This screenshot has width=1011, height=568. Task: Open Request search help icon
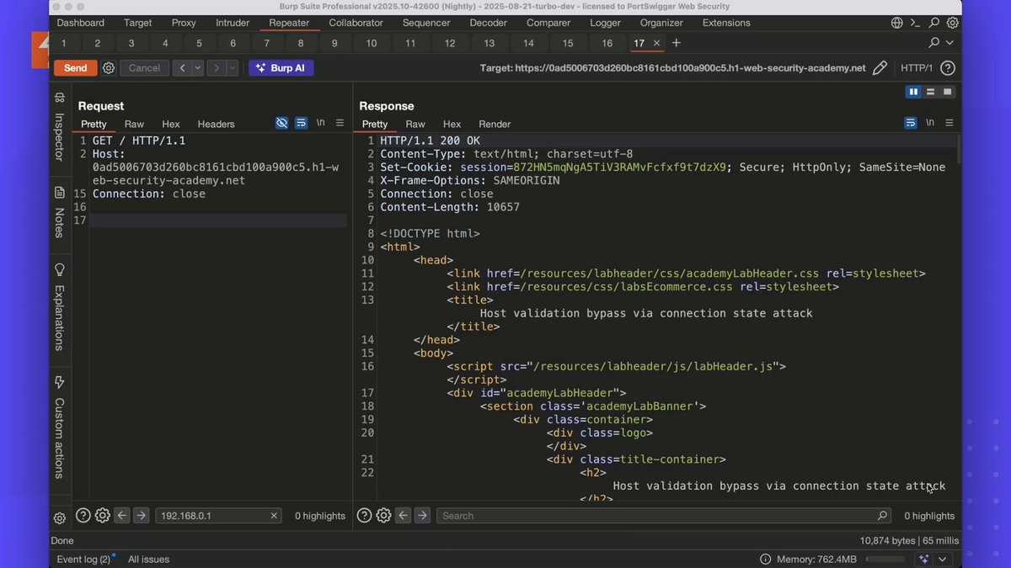pyautogui.click(x=83, y=516)
